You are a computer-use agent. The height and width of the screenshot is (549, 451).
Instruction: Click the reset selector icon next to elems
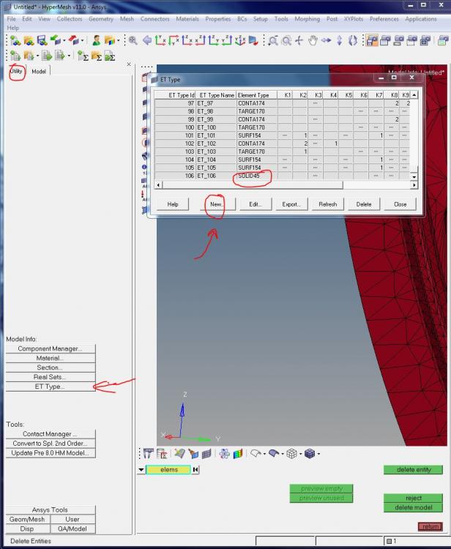click(195, 469)
